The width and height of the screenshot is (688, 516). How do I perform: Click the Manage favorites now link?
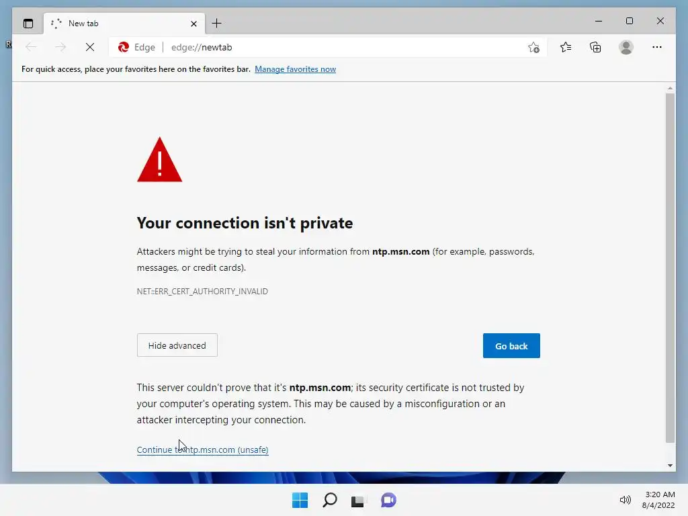pos(296,69)
